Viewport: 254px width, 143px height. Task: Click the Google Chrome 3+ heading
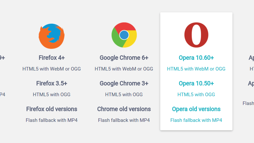click(124, 84)
